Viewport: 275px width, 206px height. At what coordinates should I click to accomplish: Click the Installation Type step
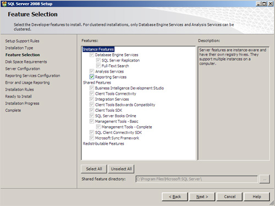click(19, 48)
